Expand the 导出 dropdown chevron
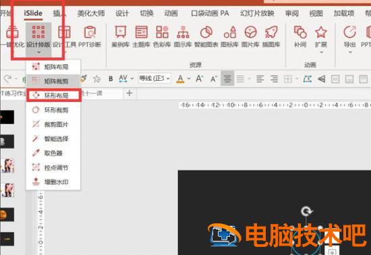371x255 pixels. [350, 52]
